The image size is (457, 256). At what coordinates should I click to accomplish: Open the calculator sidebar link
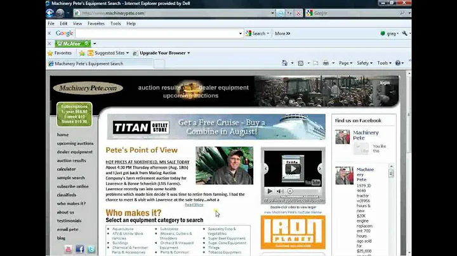pos(66,169)
